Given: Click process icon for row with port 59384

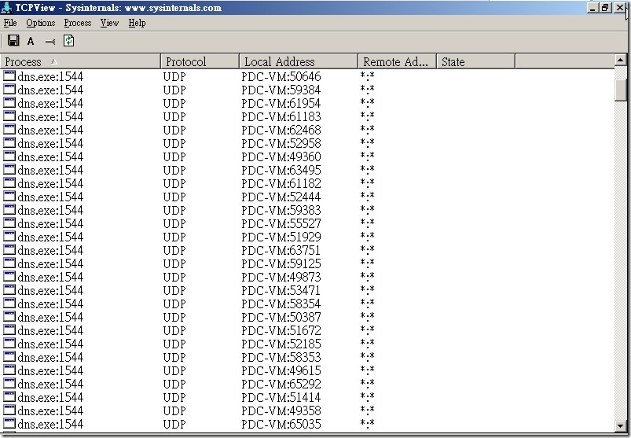Looking at the screenshot, I should tap(9, 90).
